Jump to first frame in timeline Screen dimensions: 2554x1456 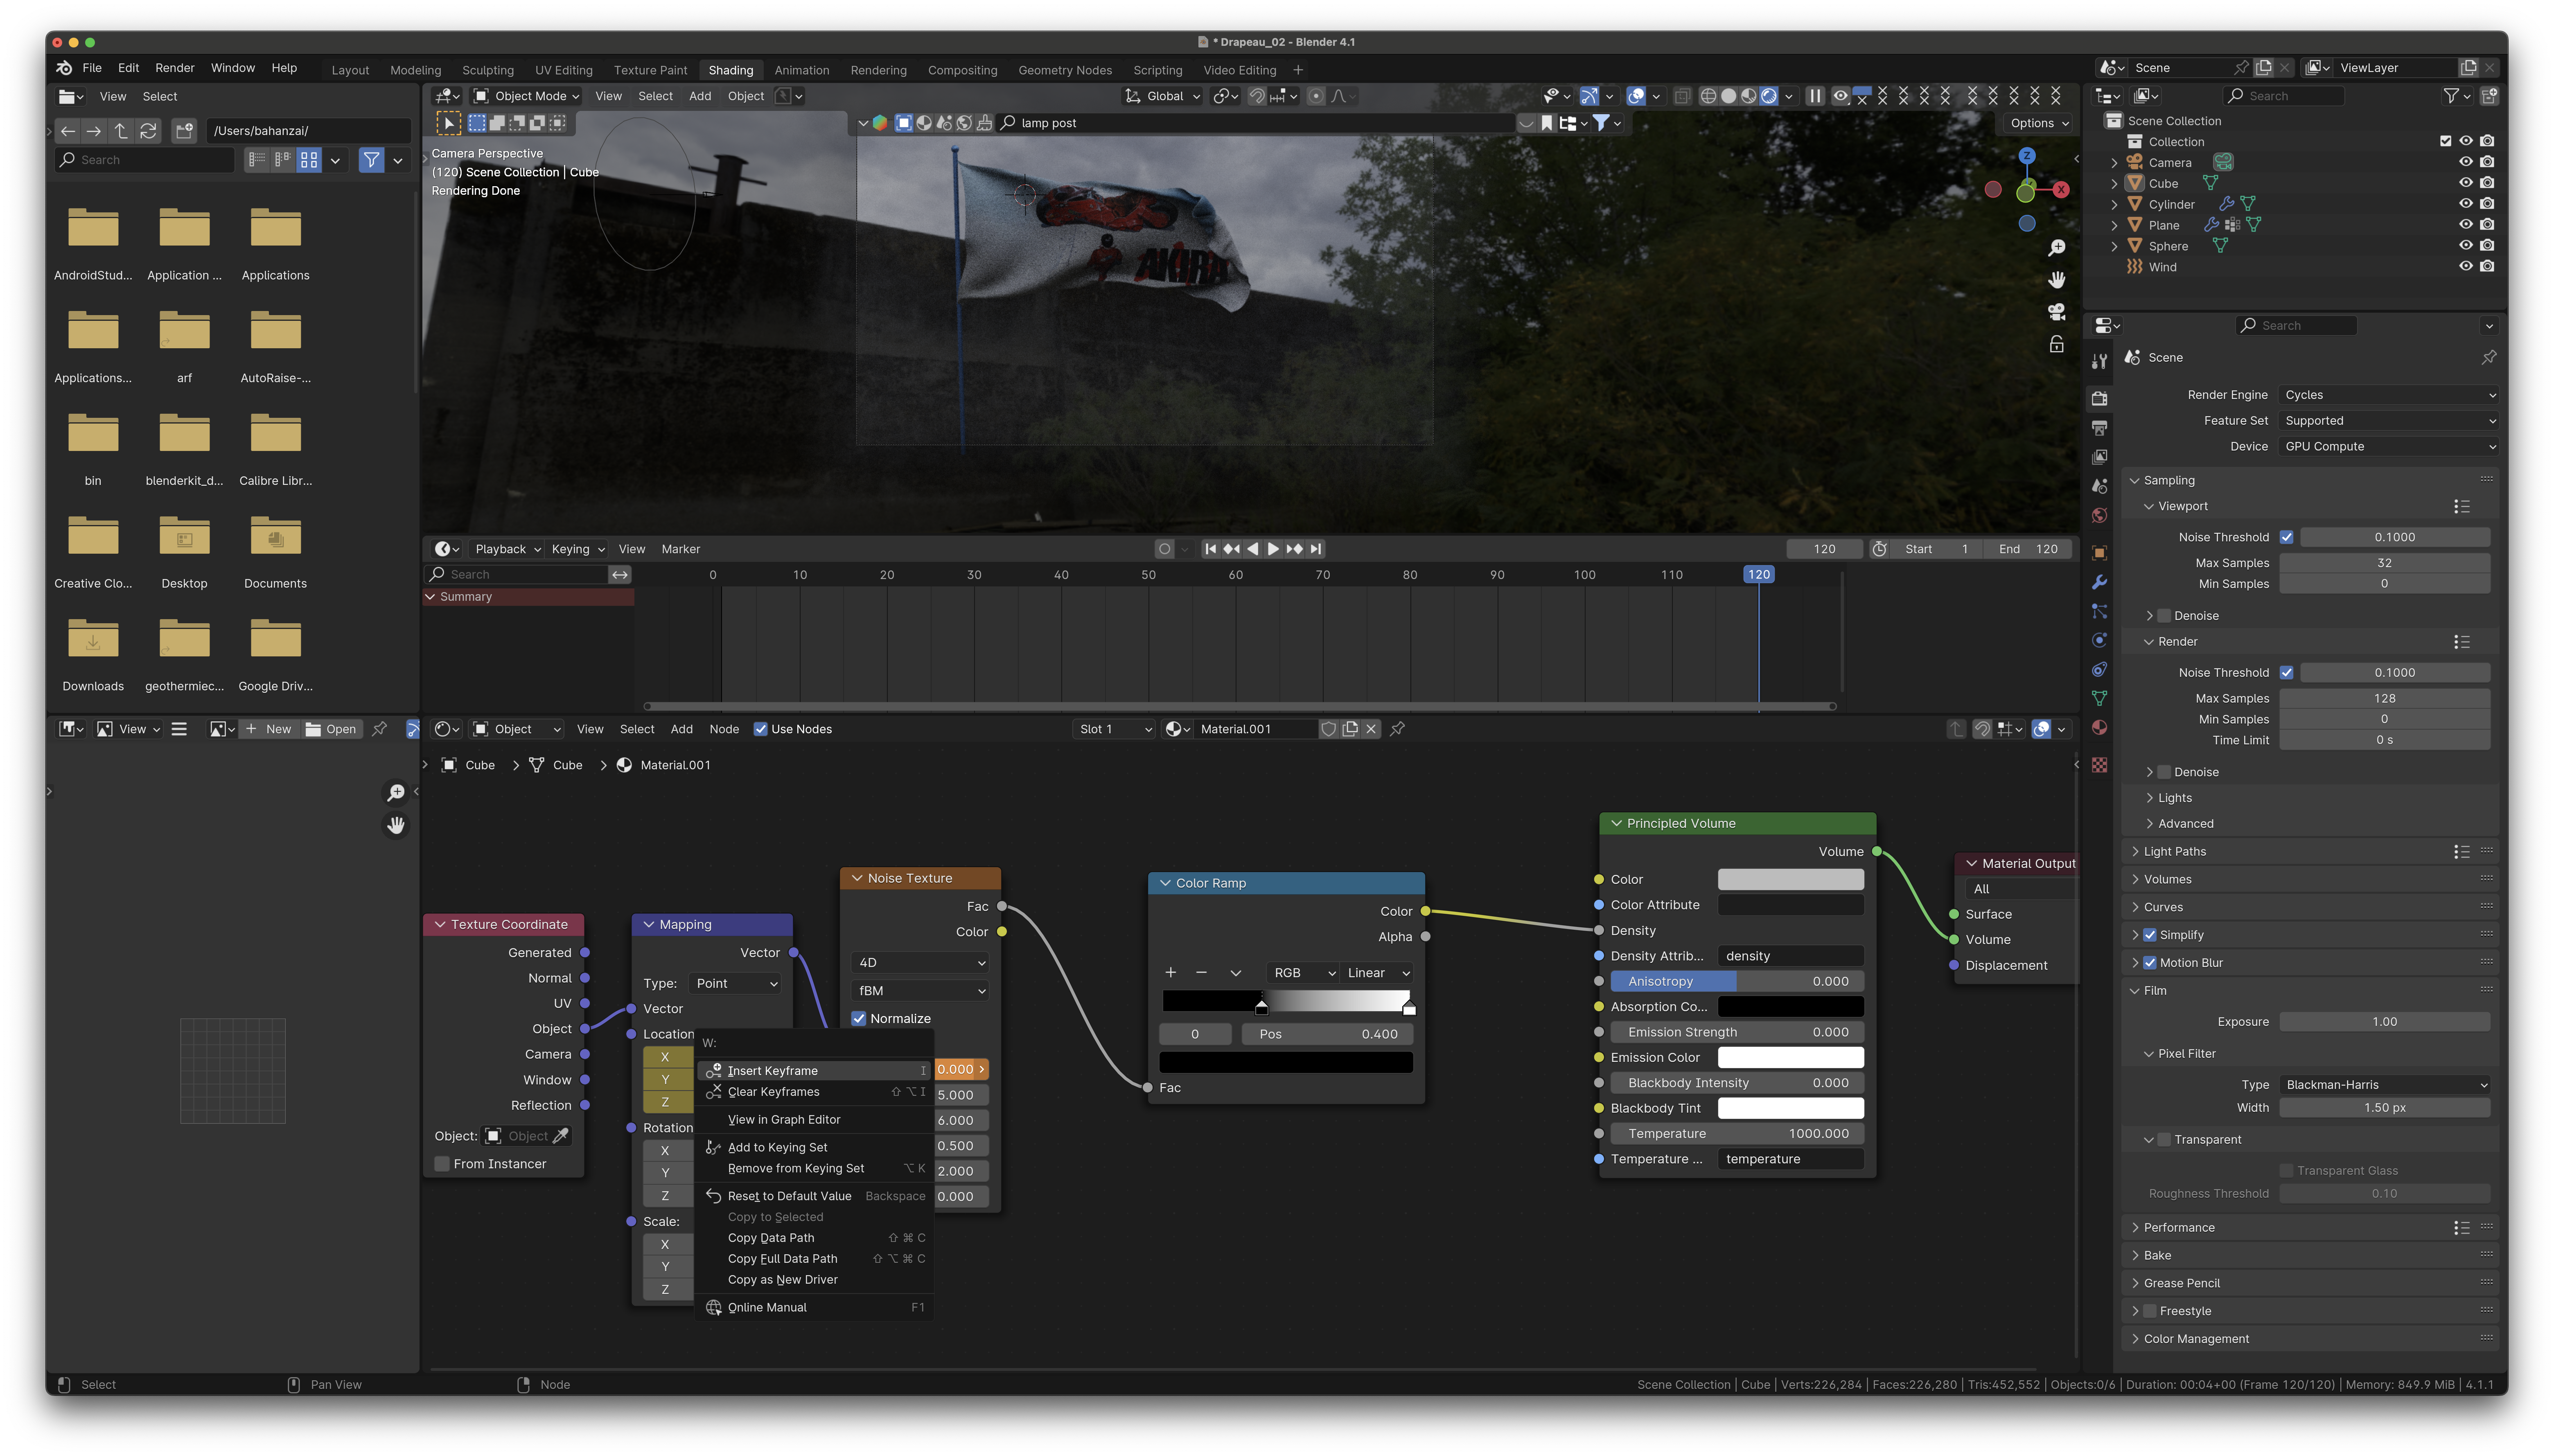click(x=1210, y=549)
